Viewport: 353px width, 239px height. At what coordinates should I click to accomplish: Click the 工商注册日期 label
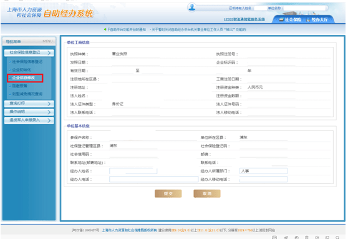[229, 79]
